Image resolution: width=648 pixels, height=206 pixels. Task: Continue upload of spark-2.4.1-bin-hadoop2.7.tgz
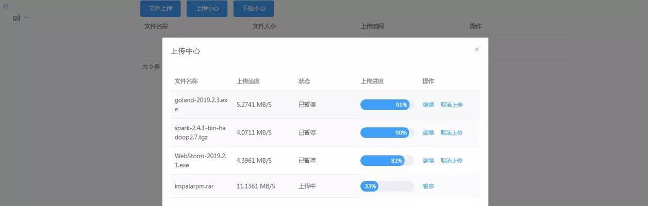coord(428,132)
